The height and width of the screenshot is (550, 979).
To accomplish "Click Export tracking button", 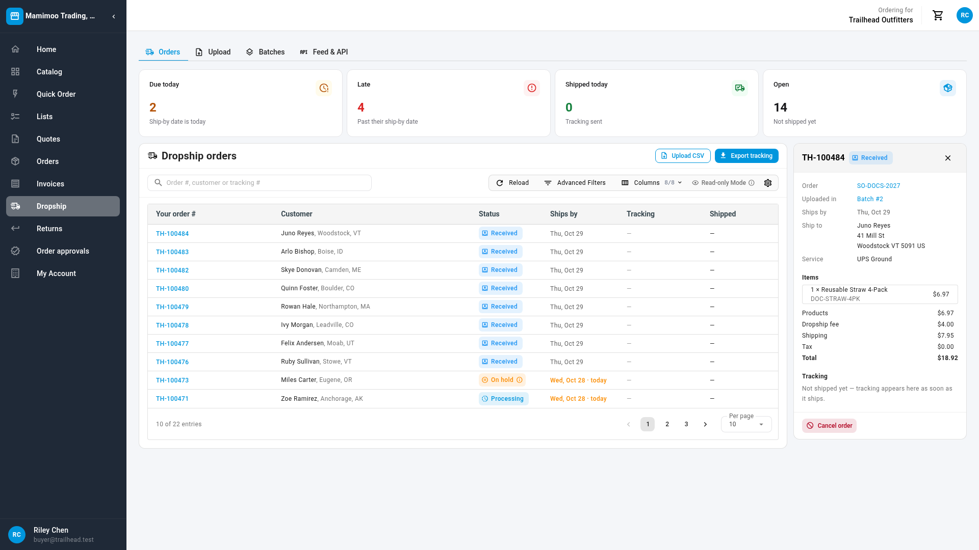I will tap(746, 156).
